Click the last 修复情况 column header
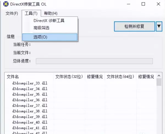The height and width of the screenshot is (134, 165). click(146, 77)
